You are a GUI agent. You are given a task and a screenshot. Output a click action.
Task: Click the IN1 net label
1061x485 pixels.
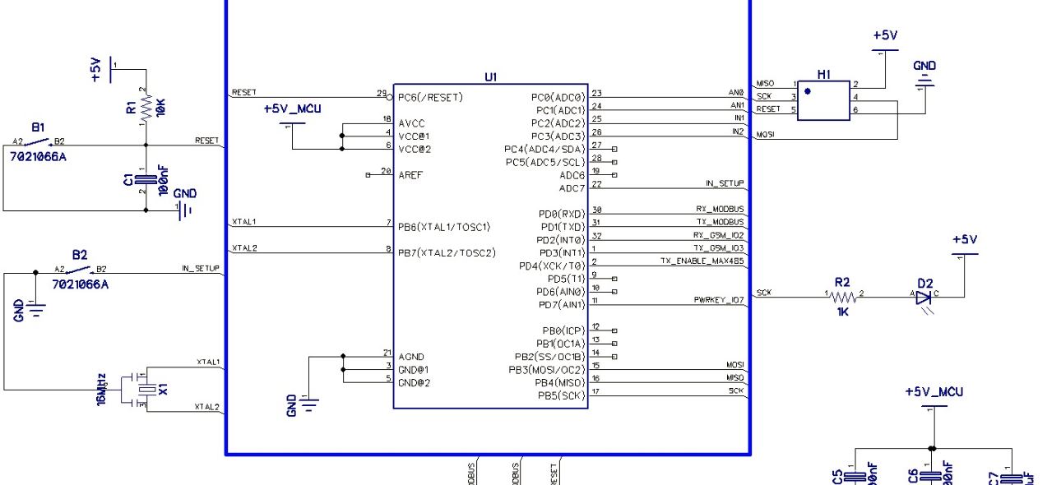[x=738, y=118]
